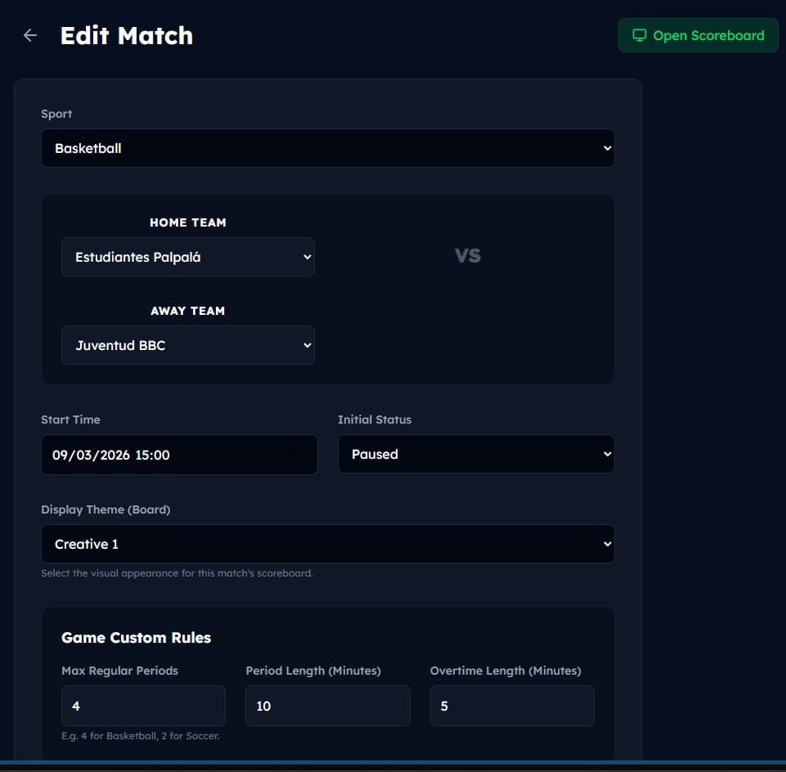The height and width of the screenshot is (772, 786).
Task: Open the Sport dropdown showing Basketball
Action: click(x=327, y=148)
